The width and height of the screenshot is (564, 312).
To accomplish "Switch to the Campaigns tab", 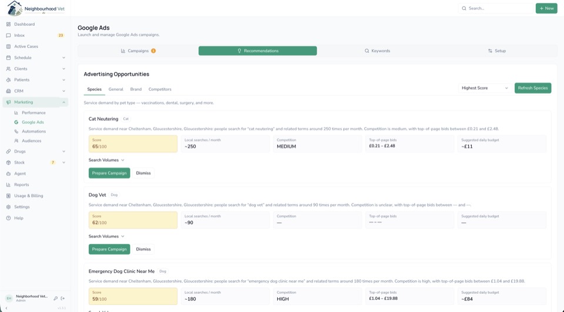I will pos(138,50).
